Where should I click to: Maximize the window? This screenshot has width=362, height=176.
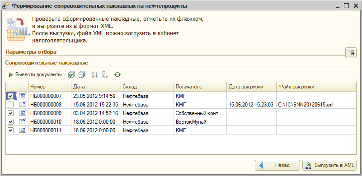346,6
